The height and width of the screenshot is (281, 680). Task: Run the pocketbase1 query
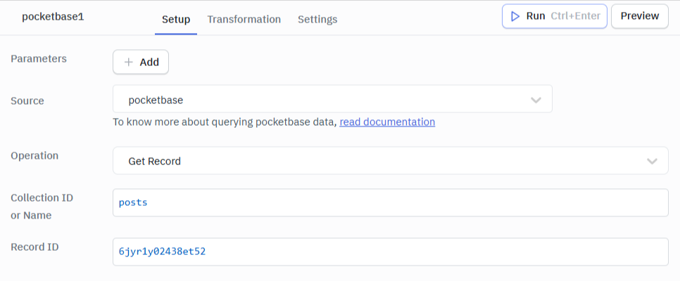tap(554, 16)
